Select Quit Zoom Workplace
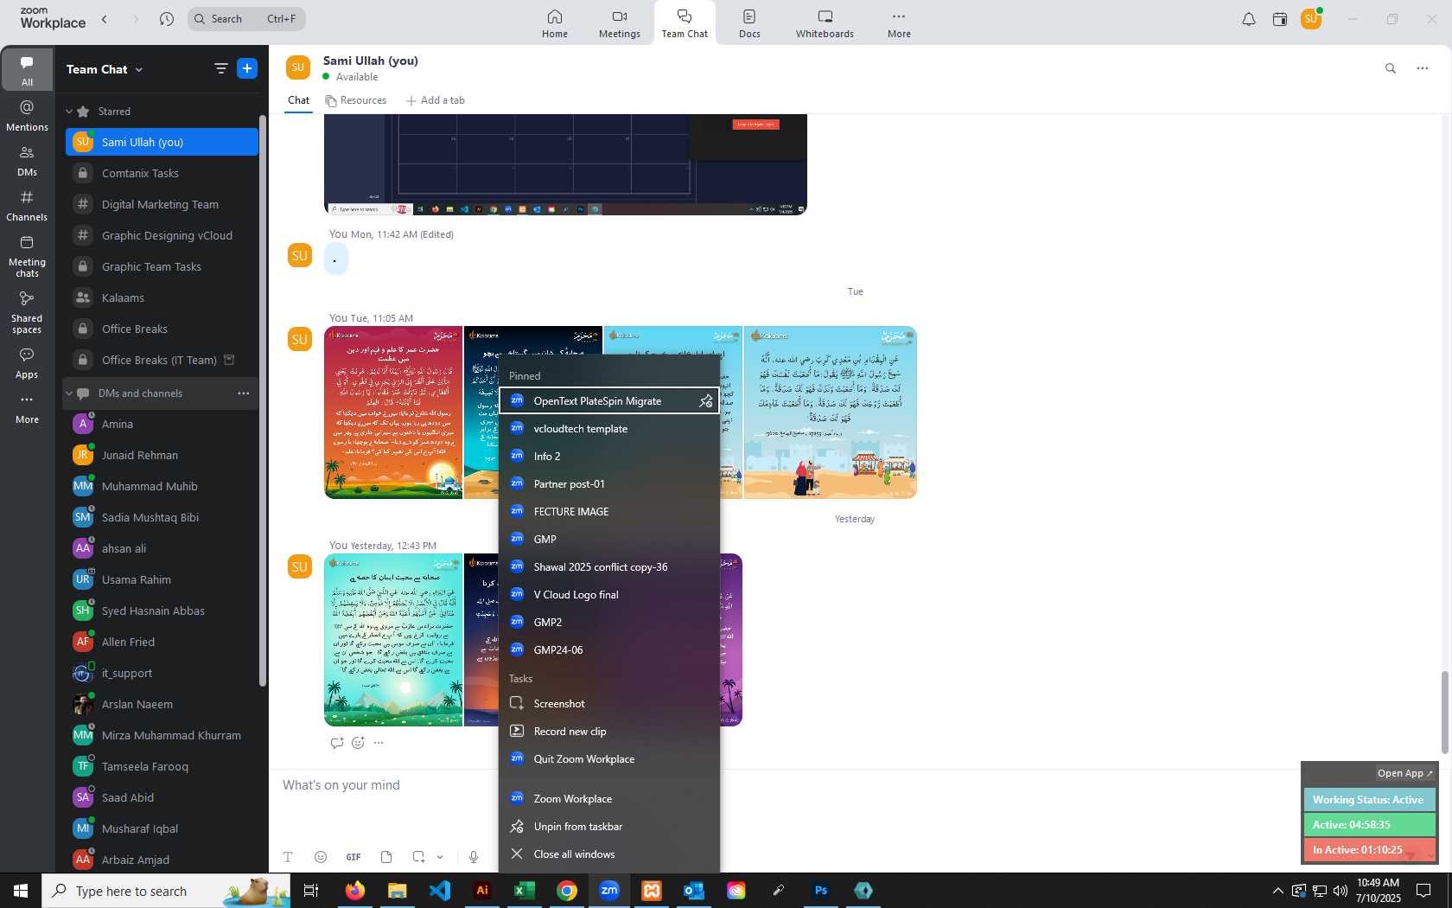This screenshot has width=1452, height=908. (609, 759)
